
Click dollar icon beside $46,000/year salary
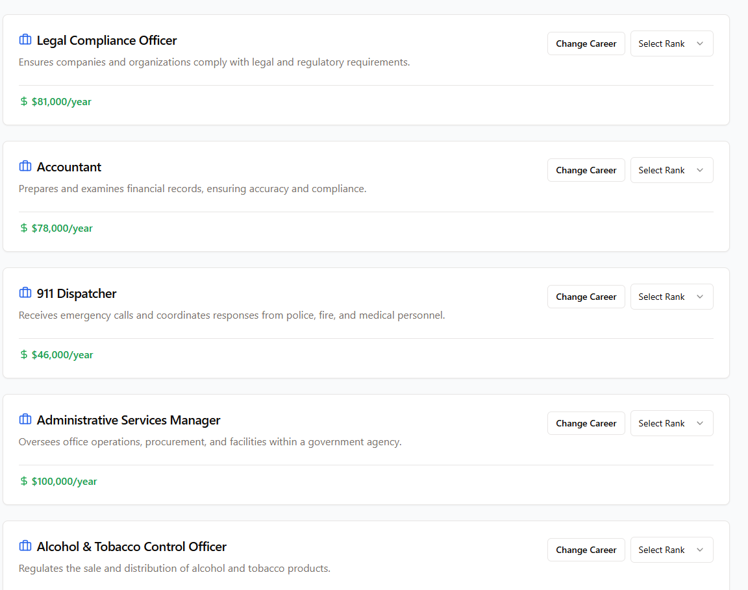point(24,355)
